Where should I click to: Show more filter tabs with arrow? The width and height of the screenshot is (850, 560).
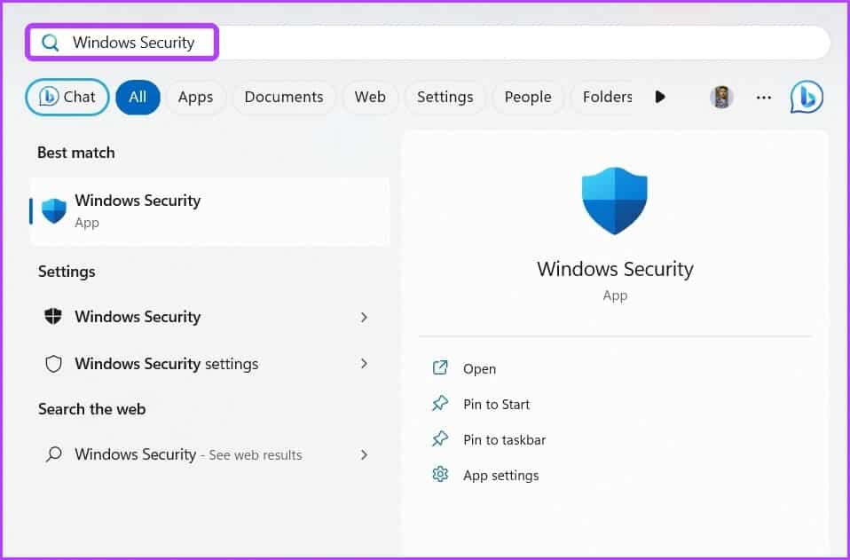point(659,97)
